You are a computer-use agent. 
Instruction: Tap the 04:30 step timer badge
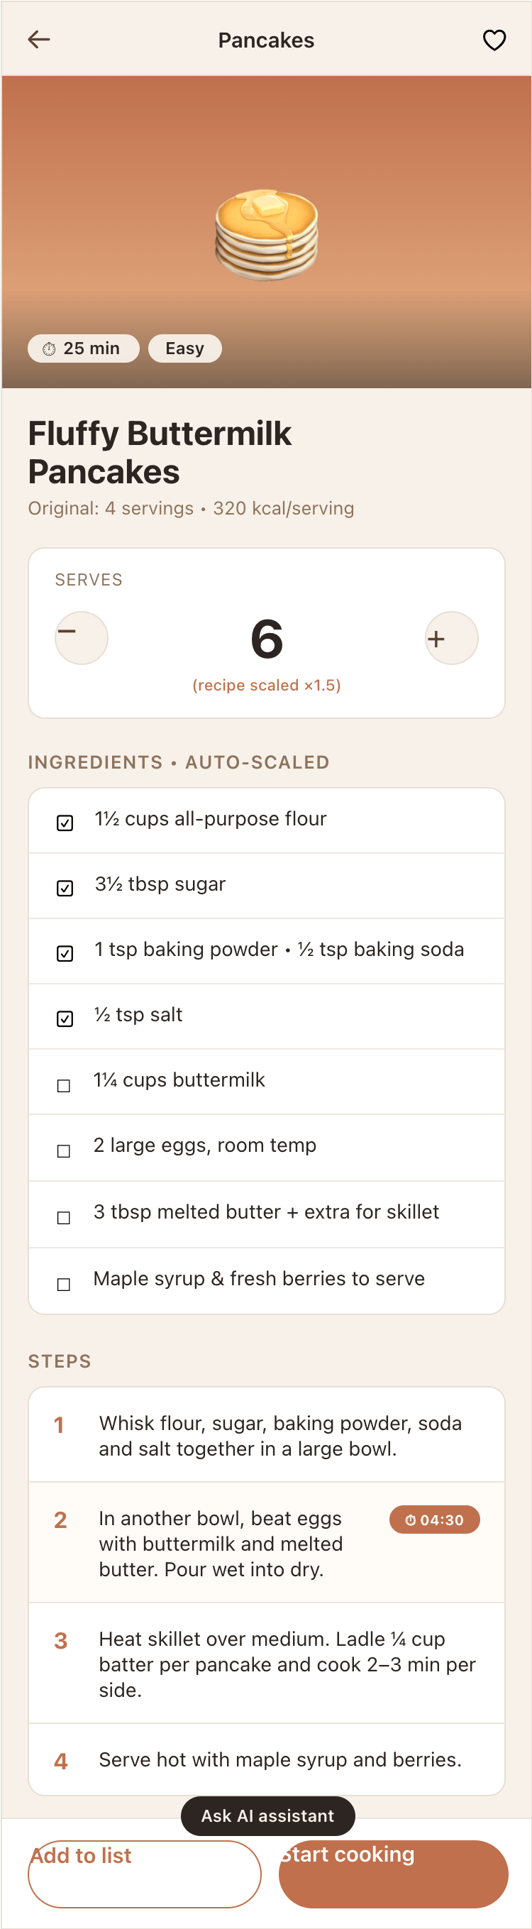[x=435, y=1519]
